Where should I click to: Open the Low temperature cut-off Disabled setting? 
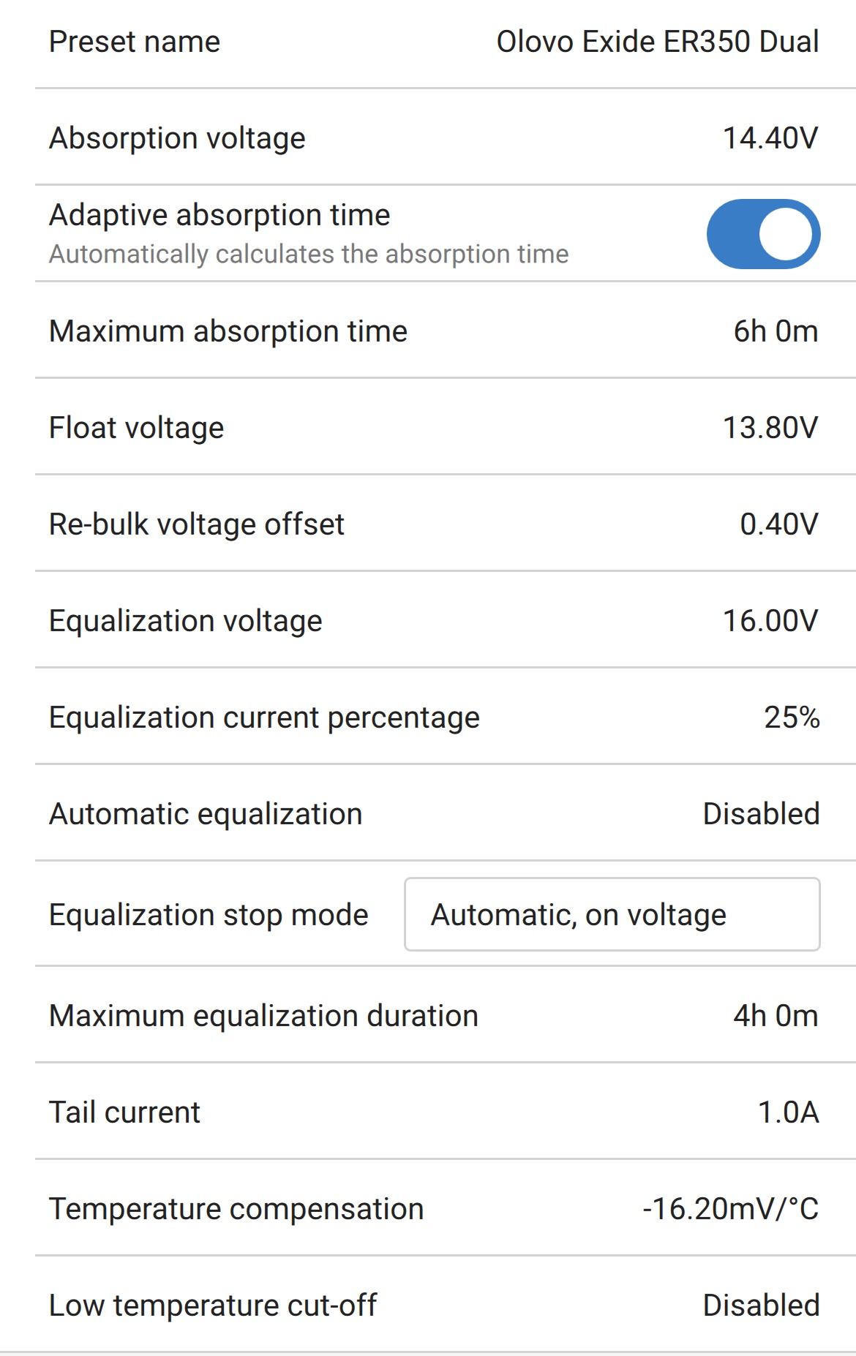pos(761,1306)
